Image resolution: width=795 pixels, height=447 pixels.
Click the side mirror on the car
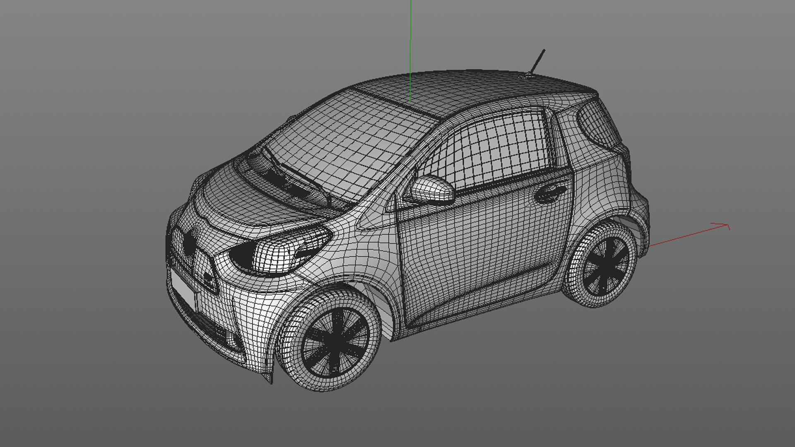[433, 189]
